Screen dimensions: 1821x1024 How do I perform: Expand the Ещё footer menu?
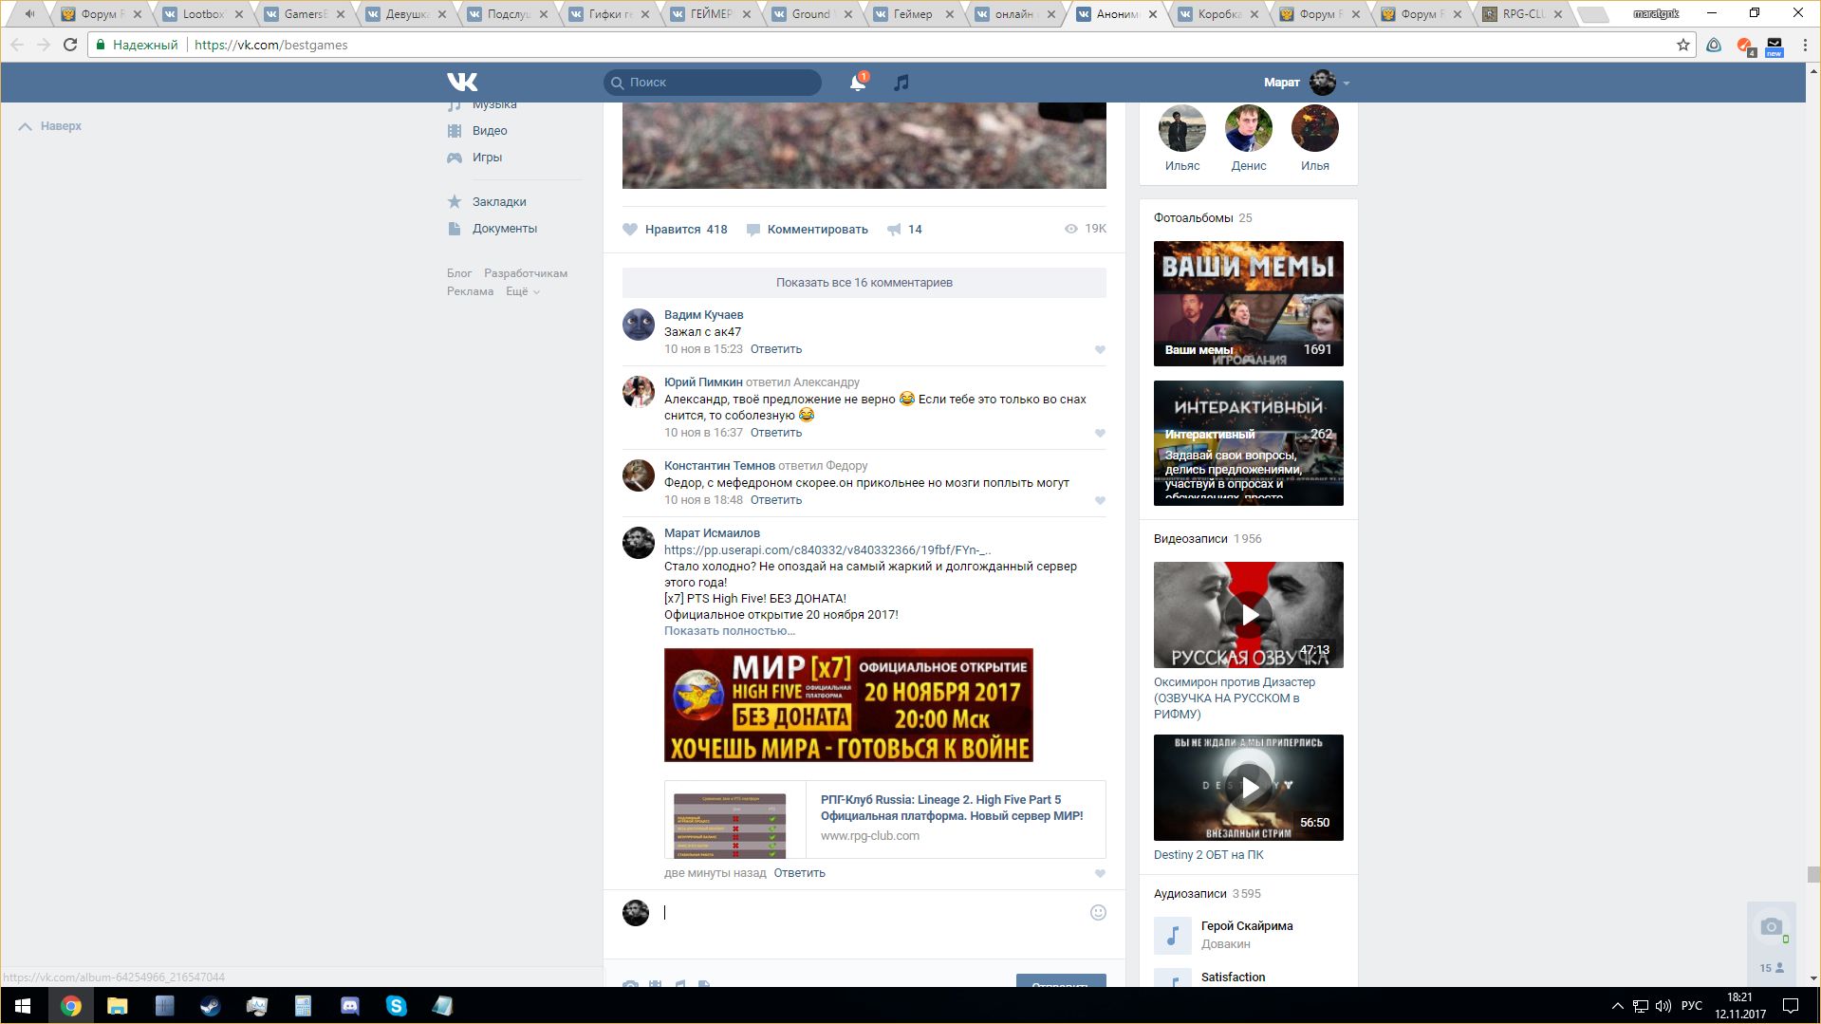tap(522, 291)
